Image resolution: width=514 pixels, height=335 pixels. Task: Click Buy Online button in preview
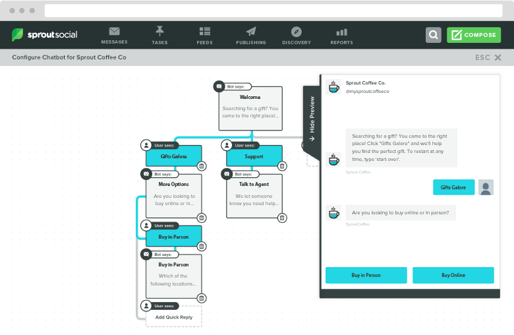pyautogui.click(x=453, y=275)
